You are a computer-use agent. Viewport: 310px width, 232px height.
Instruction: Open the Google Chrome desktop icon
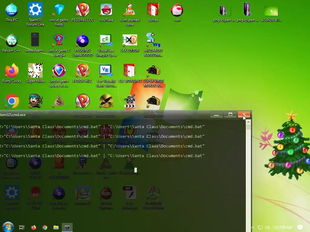[12, 101]
